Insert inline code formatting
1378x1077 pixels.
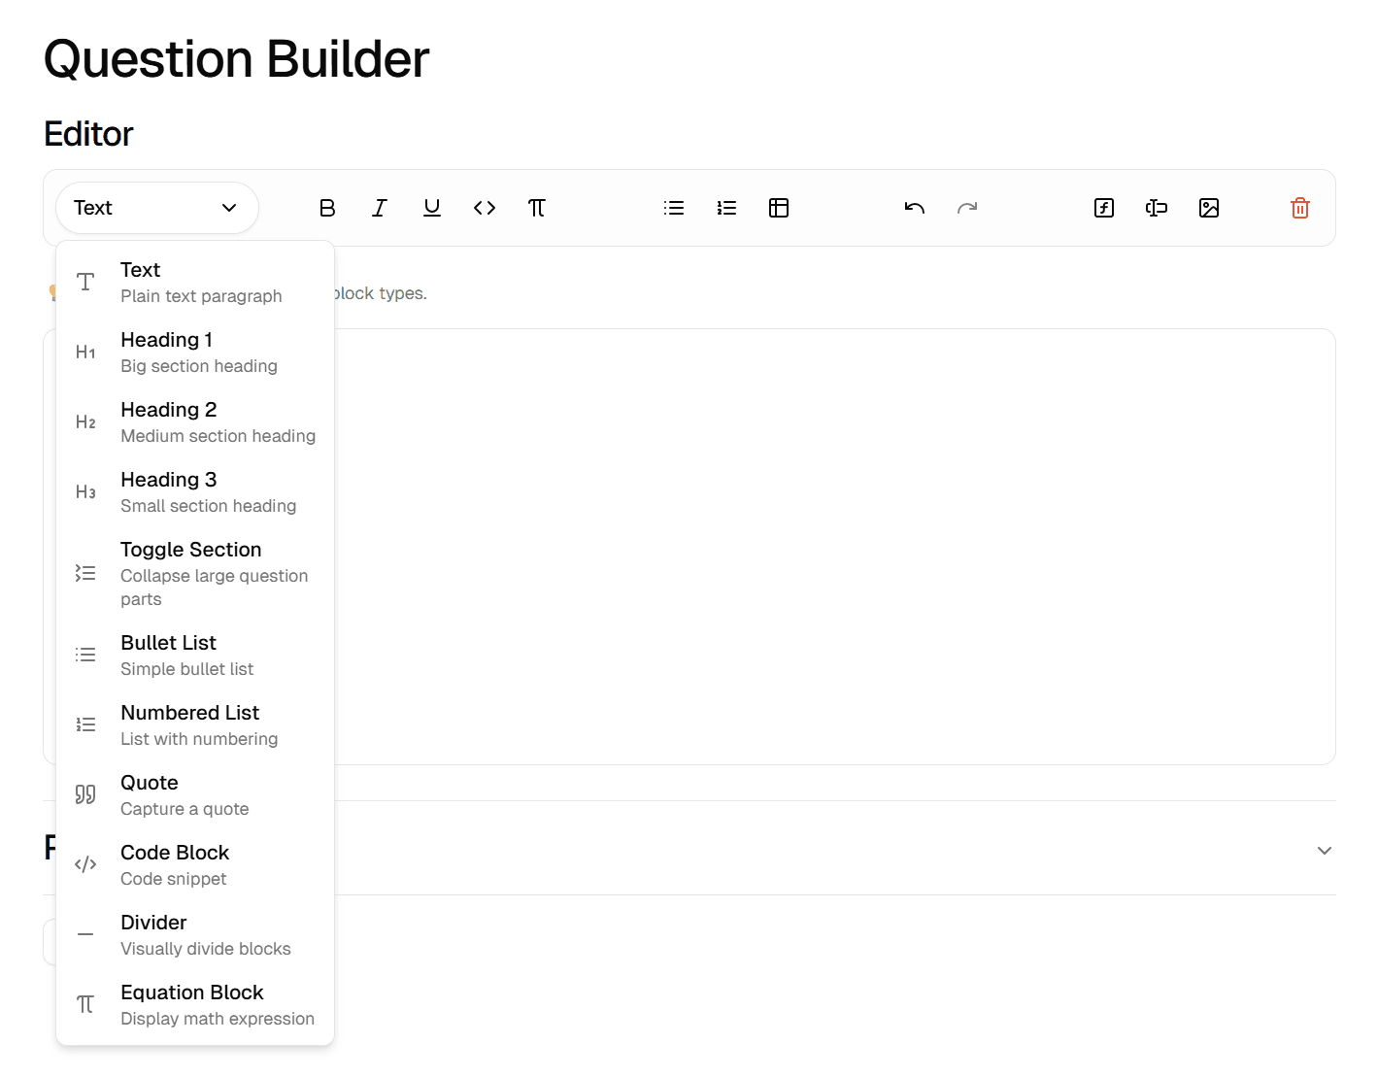[x=485, y=207]
